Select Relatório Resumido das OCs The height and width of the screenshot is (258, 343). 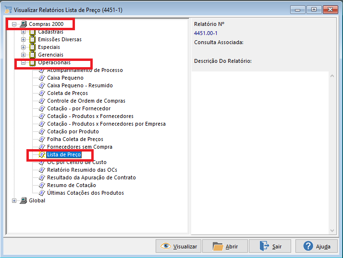pyautogui.click(x=82, y=170)
